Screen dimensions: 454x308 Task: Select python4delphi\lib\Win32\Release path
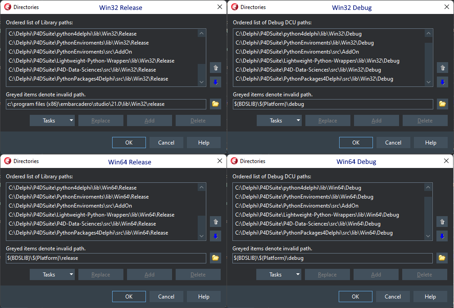pos(102,34)
